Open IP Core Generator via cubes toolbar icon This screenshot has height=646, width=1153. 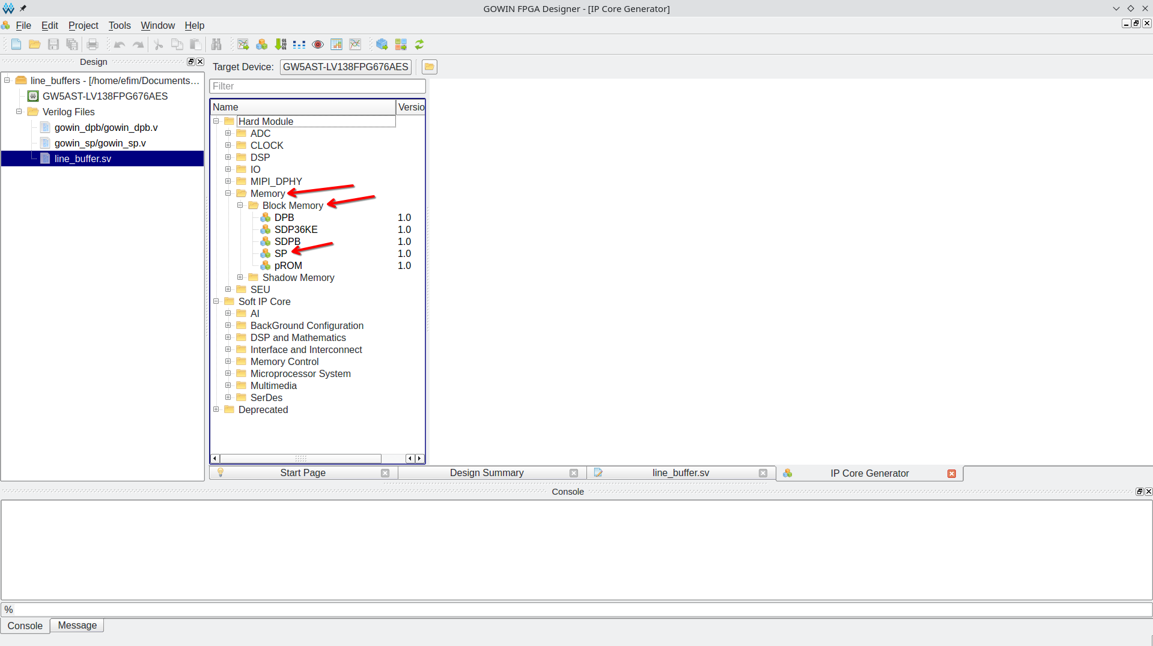(x=262, y=44)
